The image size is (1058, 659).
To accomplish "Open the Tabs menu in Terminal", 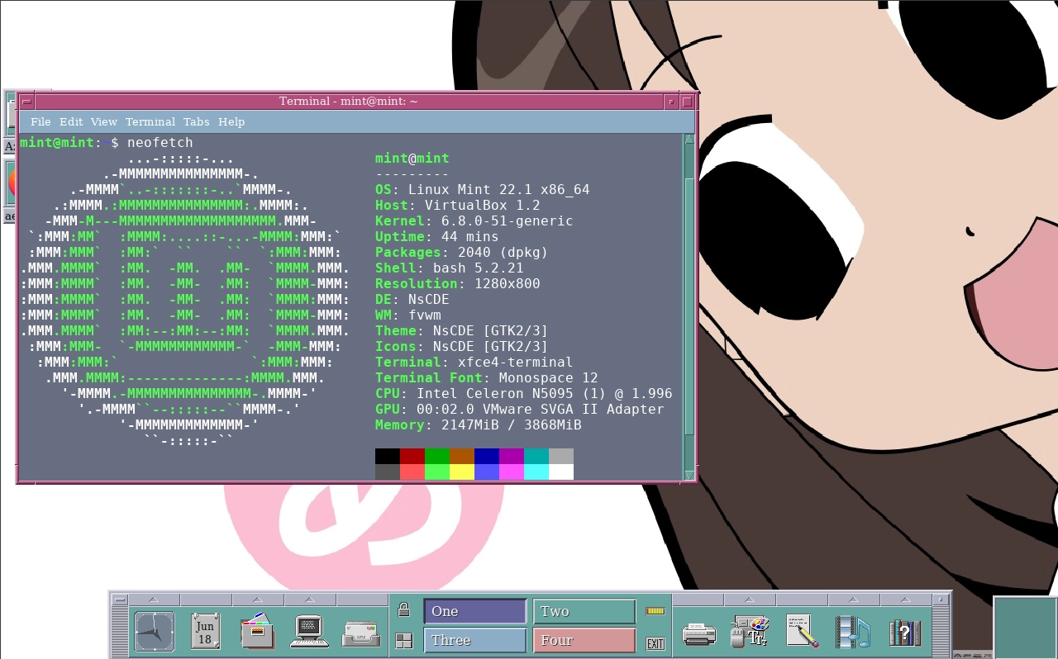I will pyautogui.click(x=197, y=121).
